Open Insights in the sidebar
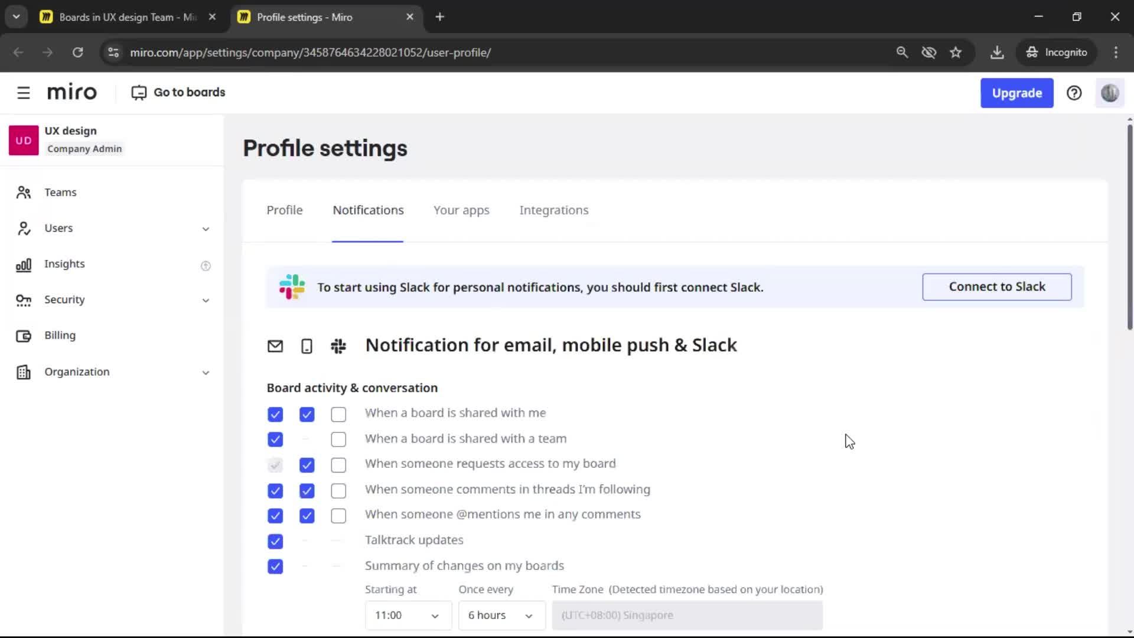 (64, 264)
